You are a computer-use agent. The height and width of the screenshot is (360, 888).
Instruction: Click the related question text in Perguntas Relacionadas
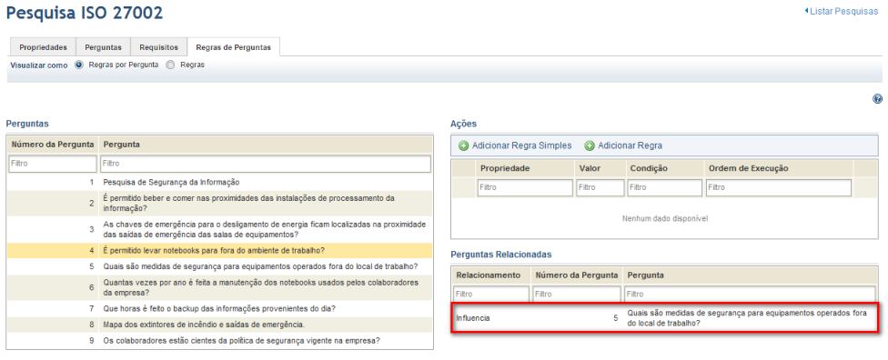(748, 318)
